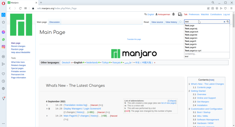Expand the Display Managers / Login Screens/nl entry

point(47,109)
